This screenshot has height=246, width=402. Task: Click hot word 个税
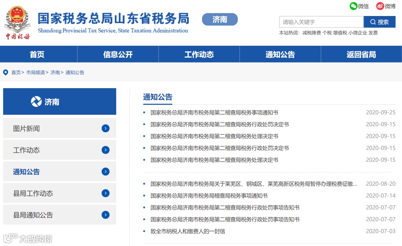327,33
